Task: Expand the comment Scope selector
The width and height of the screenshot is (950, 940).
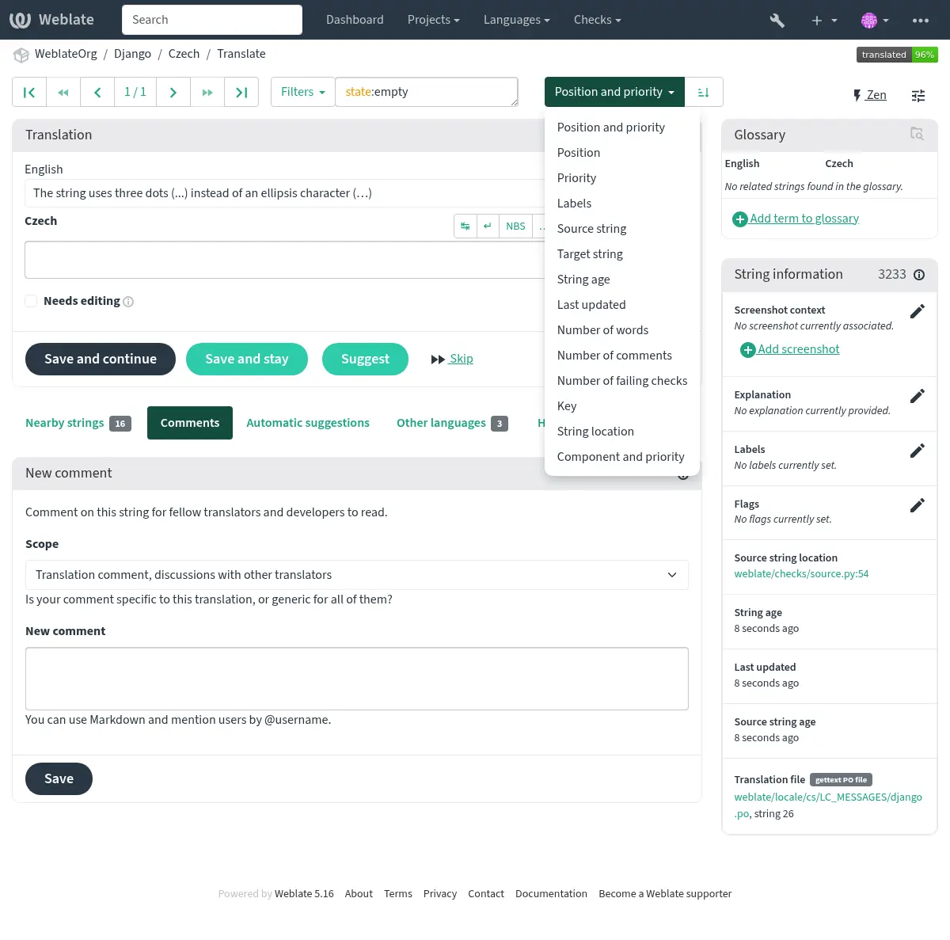Action: [x=356, y=575]
